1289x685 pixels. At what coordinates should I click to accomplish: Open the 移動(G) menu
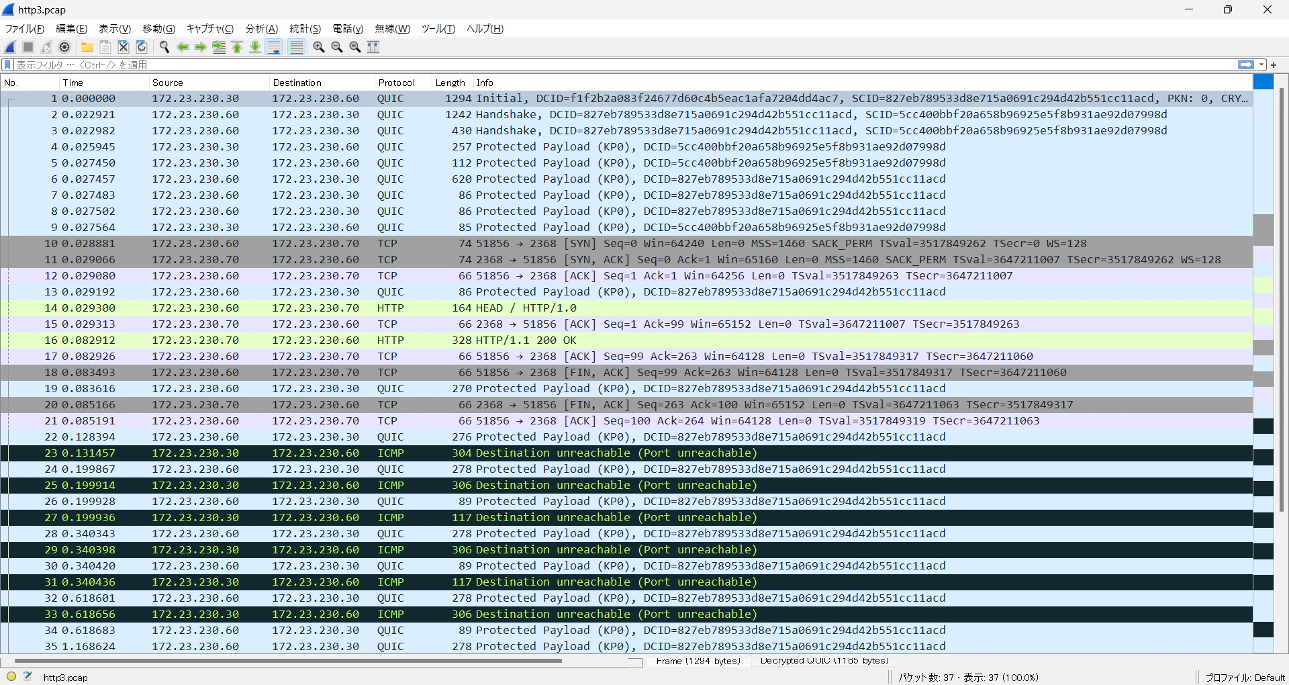(158, 29)
